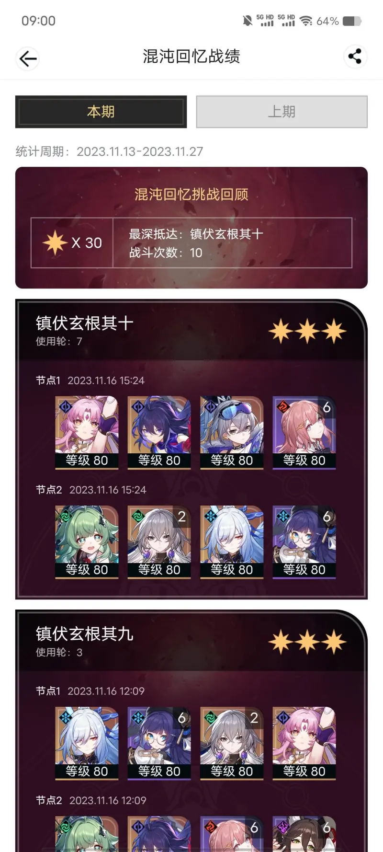Select the goggles-wearing silver-haired character portrait
Screen dimensions: 383x852
[x=232, y=433]
